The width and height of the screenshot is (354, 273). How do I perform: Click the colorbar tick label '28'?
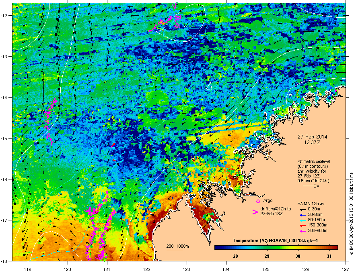point(235,256)
